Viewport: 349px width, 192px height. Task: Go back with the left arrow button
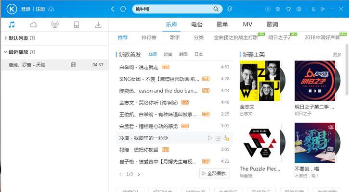point(113,9)
